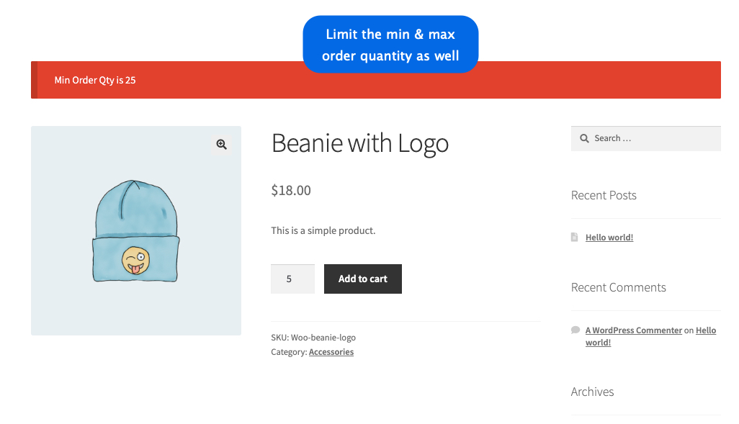The image size is (739, 424).
Task: Open the Accessories category link
Action: (x=331, y=351)
